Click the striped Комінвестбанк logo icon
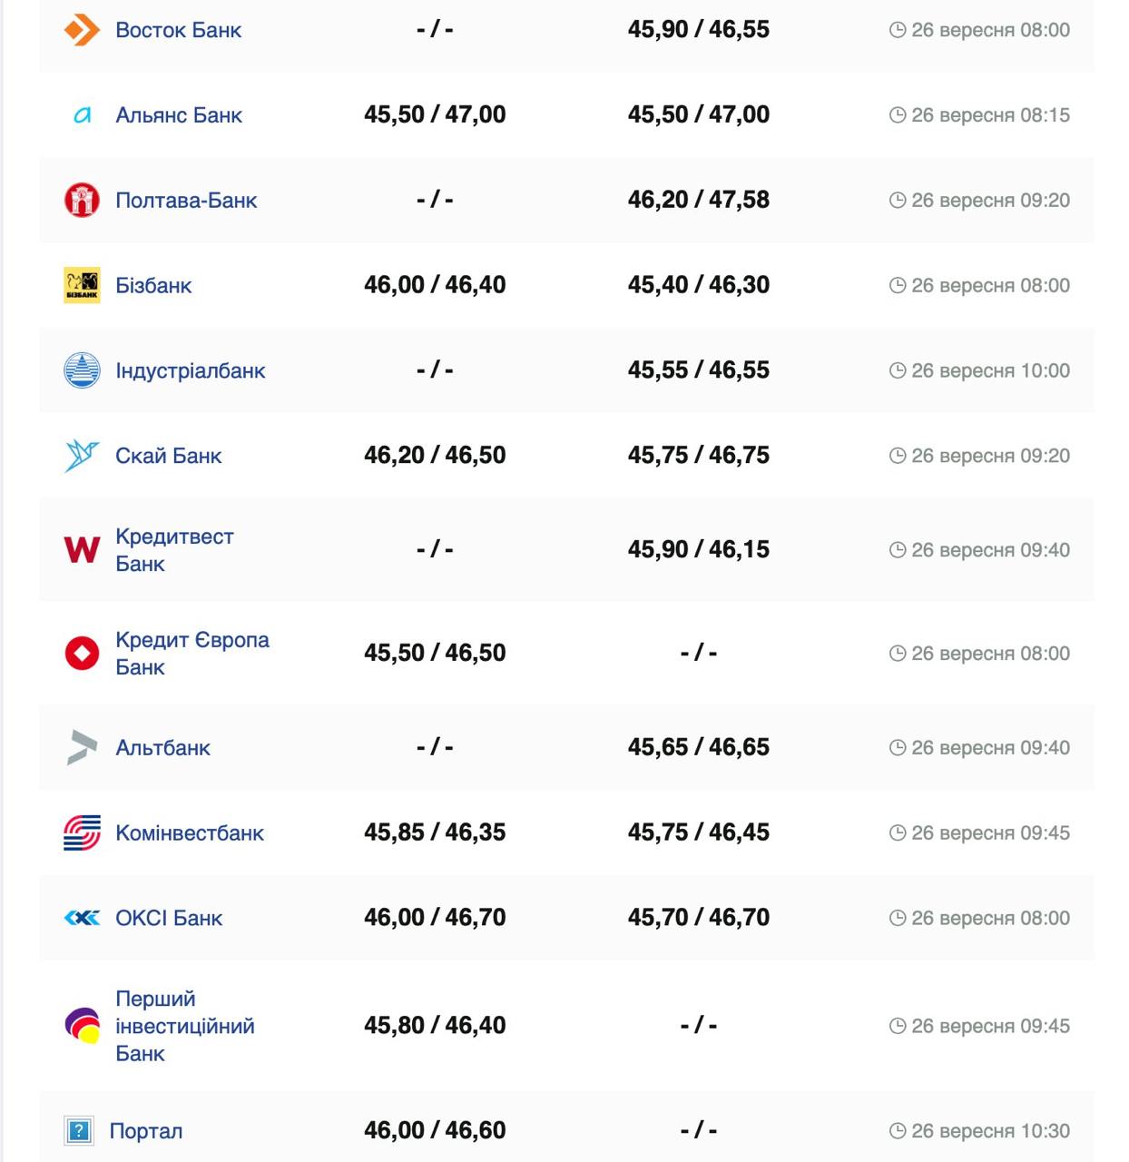Image resolution: width=1129 pixels, height=1162 pixels. pyautogui.click(x=82, y=833)
